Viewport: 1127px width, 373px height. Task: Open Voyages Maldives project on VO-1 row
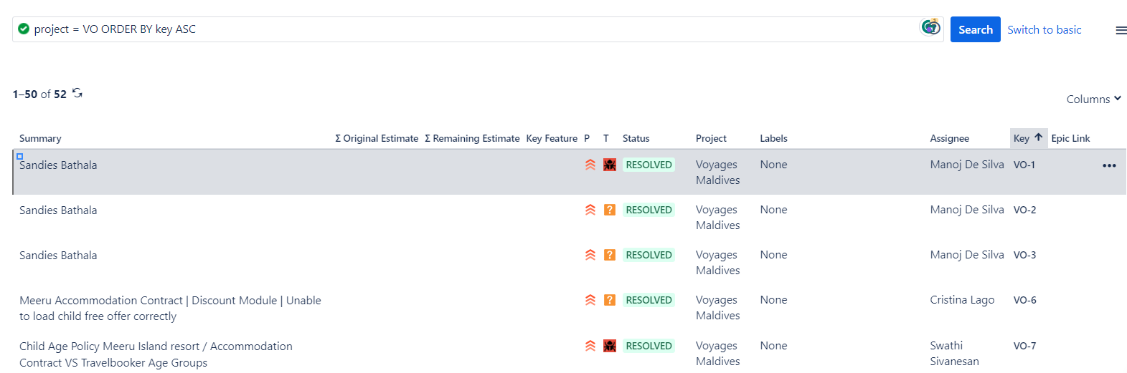tap(717, 173)
